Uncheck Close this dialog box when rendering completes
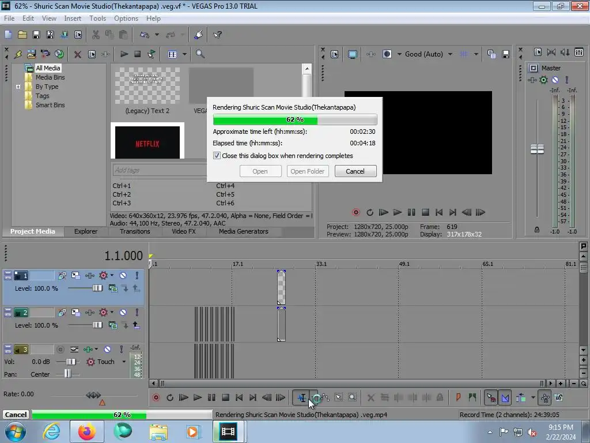Viewport: 590px width, 443px height. [217, 156]
